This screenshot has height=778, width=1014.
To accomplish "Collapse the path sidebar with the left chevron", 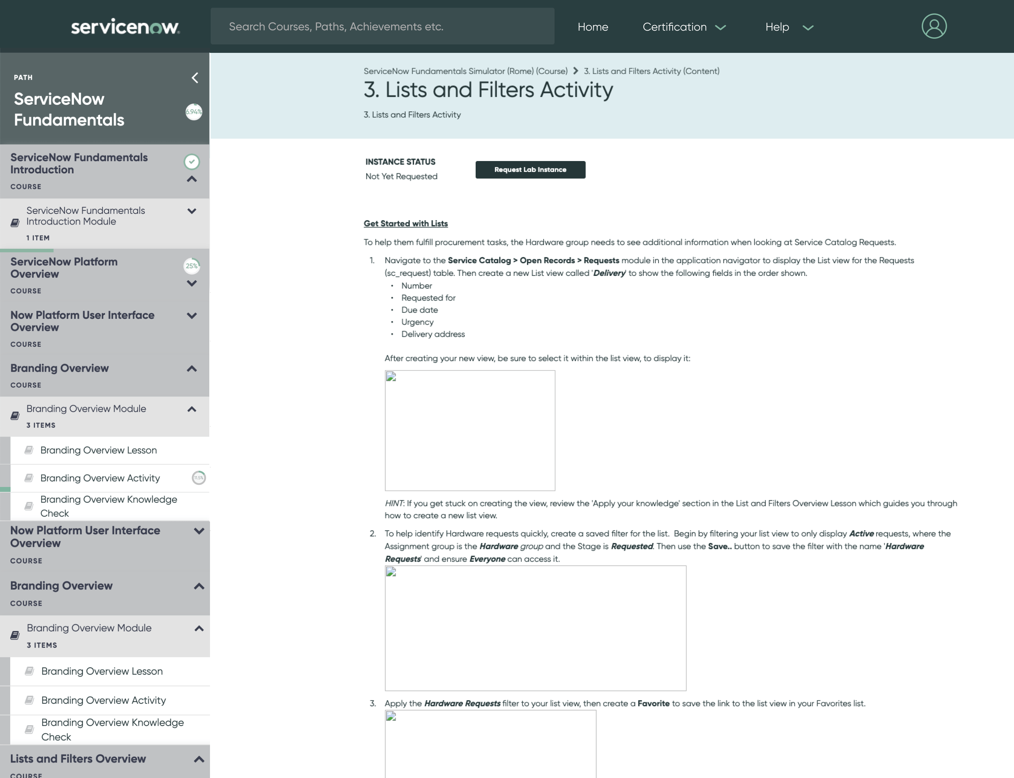I will (x=195, y=78).
